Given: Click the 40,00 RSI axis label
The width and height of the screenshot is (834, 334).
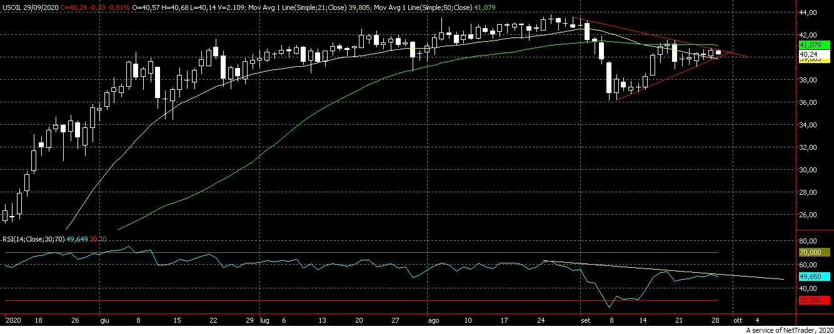Looking at the screenshot, I should (808, 288).
